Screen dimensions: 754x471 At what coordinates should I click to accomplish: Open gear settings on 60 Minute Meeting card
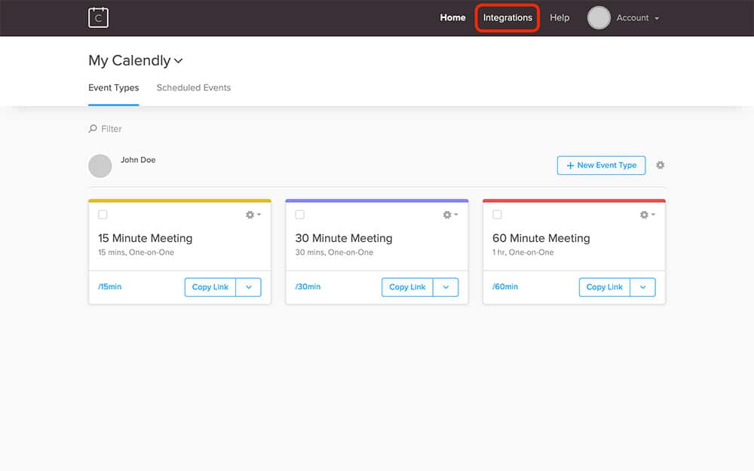click(x=647, y=215)
